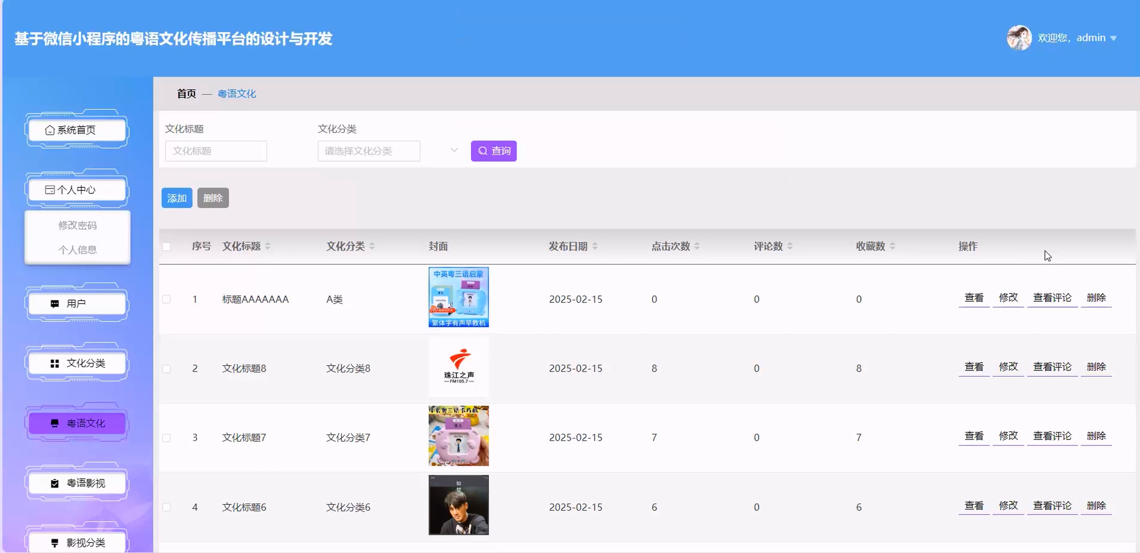
Task: Sort by 发布日期 column arrows
Action: [595, 246]
